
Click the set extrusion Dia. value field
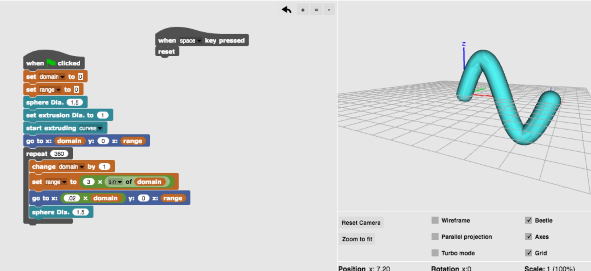click(x=102, y=115)
